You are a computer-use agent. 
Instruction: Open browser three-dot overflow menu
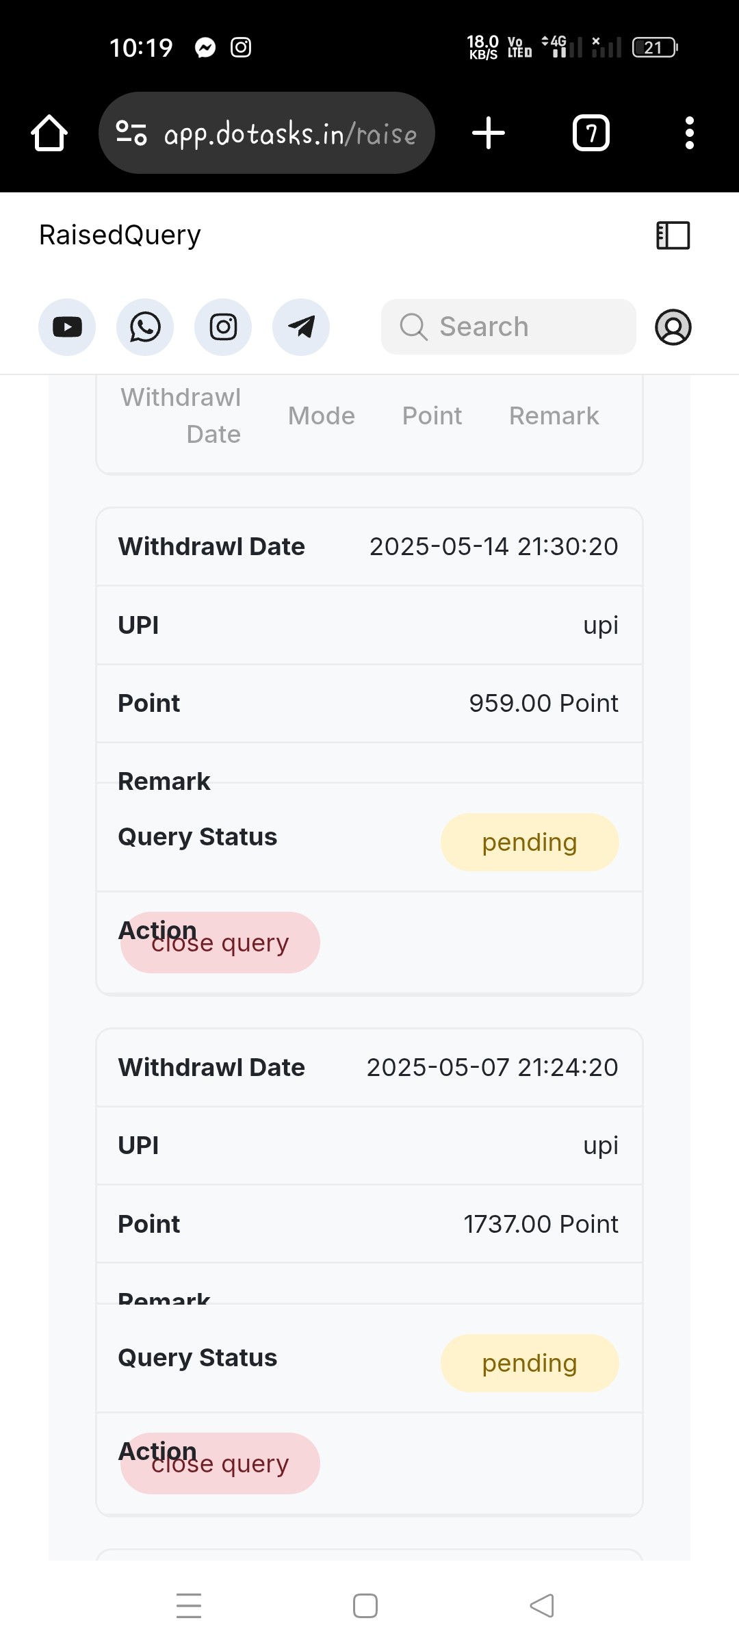point(690,133)
